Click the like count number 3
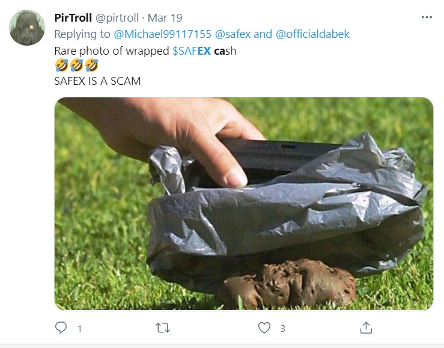 (x=282, y=328)
